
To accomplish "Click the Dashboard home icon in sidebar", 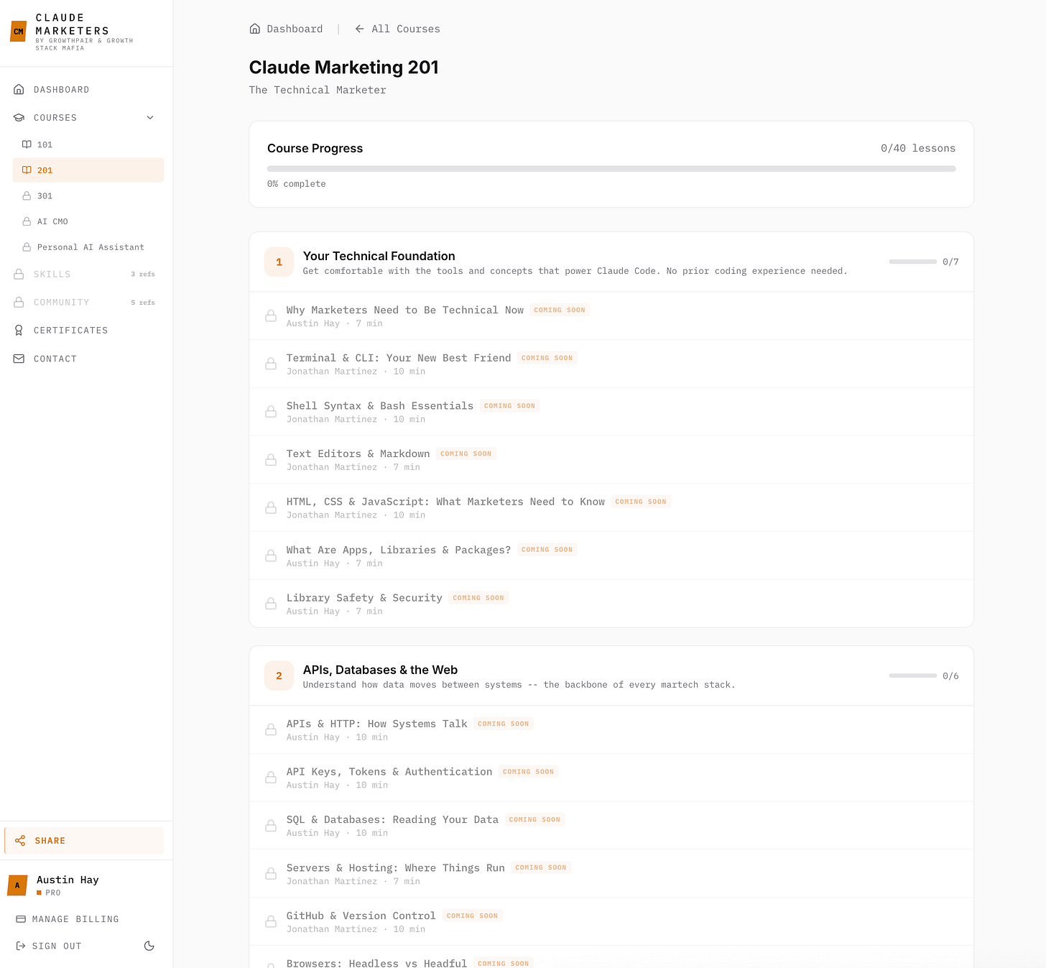I will click(19, 90).
